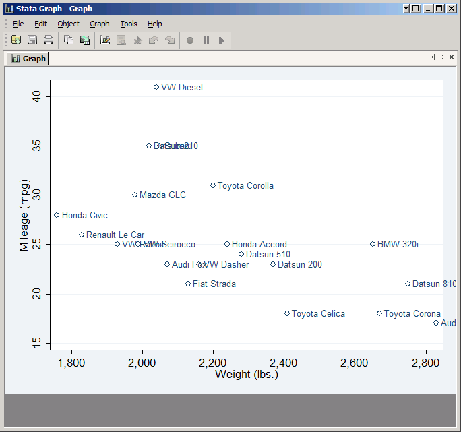The image size is (461, 432).
Task: Click the pin toolbar icon
Action: tap(137, 40)
